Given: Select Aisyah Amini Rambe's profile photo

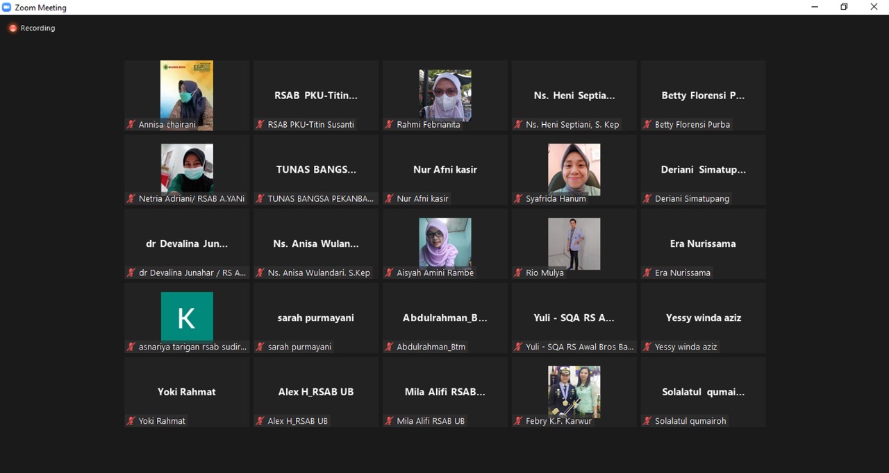Looking at the screenshot, I should tap(445, 243).
